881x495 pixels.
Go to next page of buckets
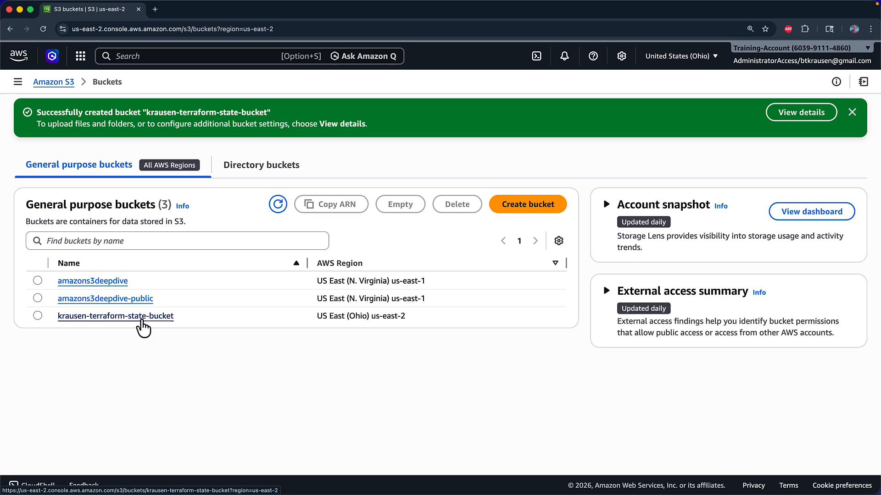[535, 241]
